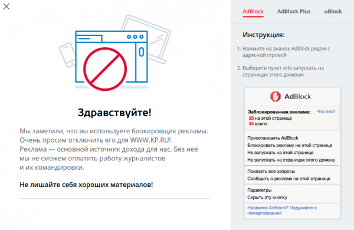Click the 'WWW.KP.RU' text in message
This screenshot has height=230, width=354.
tap(149, 140)
